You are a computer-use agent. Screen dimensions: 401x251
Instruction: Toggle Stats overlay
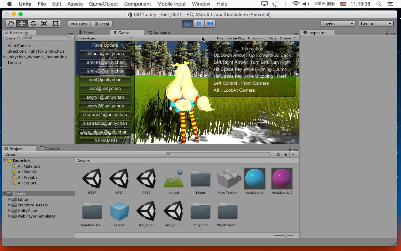[272, 38]
